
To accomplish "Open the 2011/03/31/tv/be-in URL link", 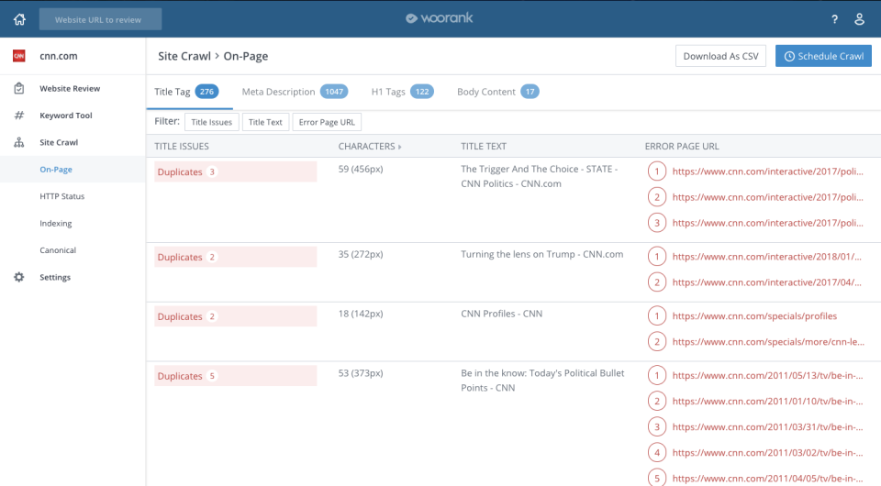I will tap(767, 427).
